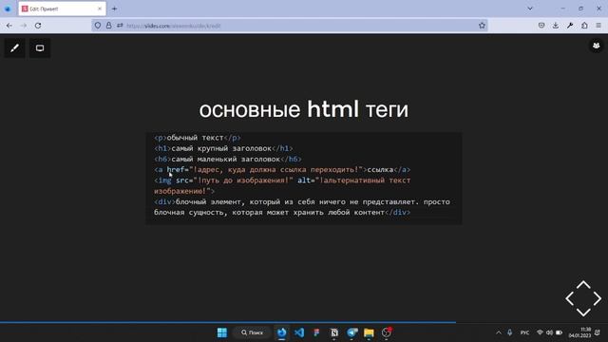Open the notification center icon
This screenshot has width=608, height=342.
[598, 332]
